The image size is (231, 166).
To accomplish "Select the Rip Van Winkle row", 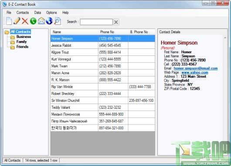I will click(103, 86).
